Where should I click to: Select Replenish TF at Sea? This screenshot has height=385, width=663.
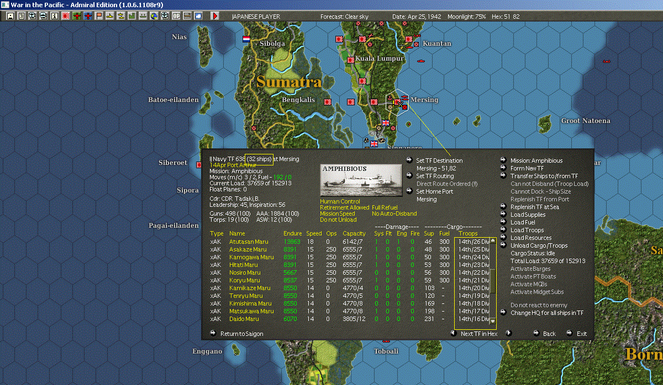coord(534,207)
